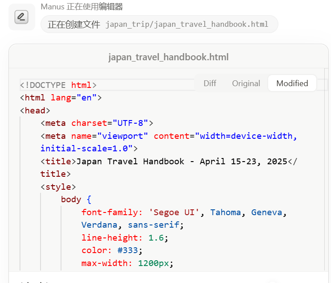Click the opening head tag
The height and width of the screenshot is (283, 331).
click(35, 111)
